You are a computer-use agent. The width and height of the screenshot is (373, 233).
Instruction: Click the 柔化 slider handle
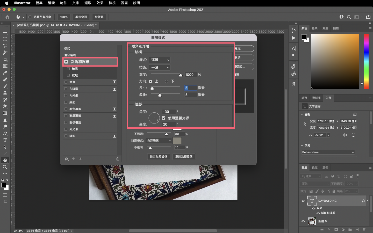(x=160, y=95)
